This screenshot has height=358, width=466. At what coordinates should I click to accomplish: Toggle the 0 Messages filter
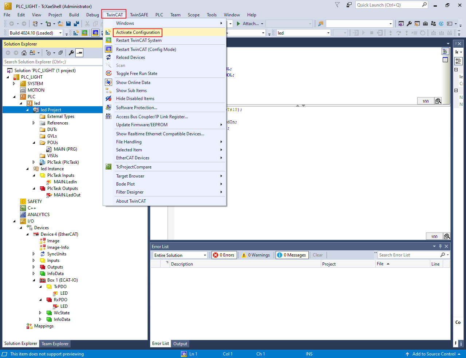292,255
